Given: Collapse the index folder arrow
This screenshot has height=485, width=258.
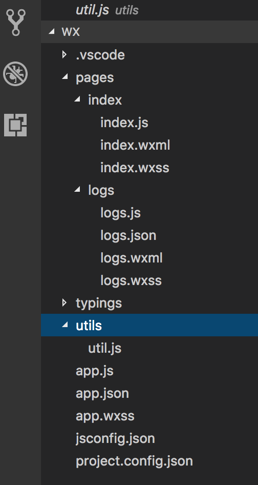Looking at the screenshot, I should tap(77, 99).
